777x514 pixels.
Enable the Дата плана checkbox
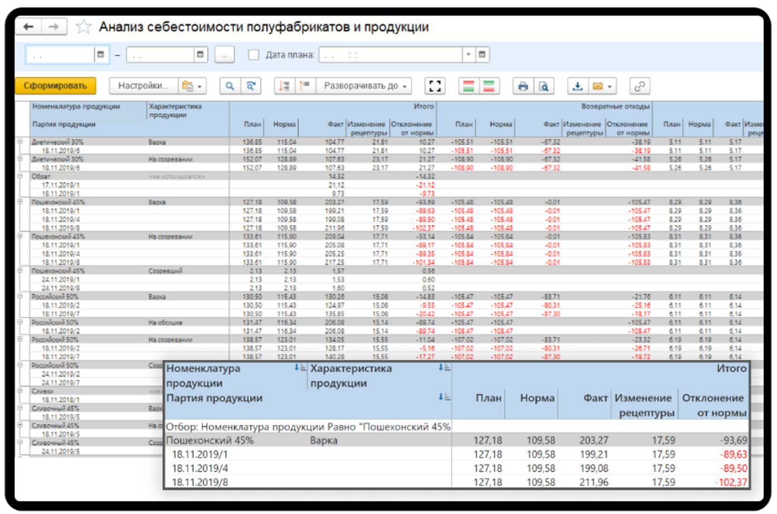point(253,55)
